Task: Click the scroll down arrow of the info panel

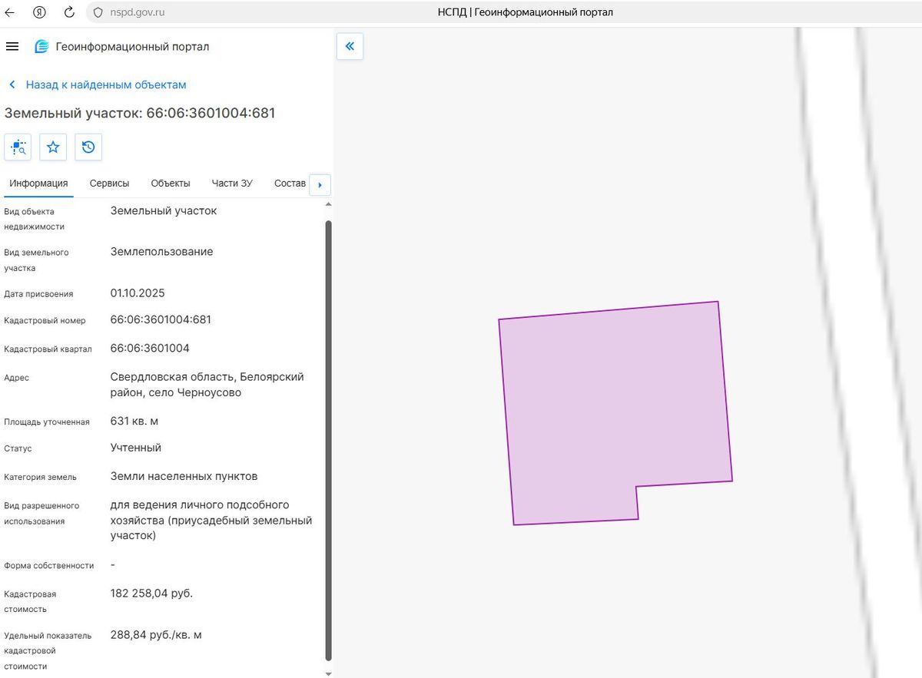Action: [x=329, y=673]
